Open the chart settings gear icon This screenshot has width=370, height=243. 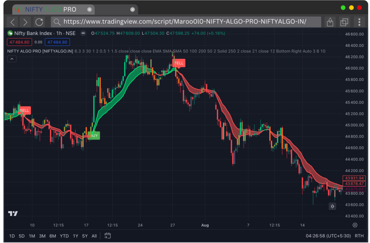point(355,225)
